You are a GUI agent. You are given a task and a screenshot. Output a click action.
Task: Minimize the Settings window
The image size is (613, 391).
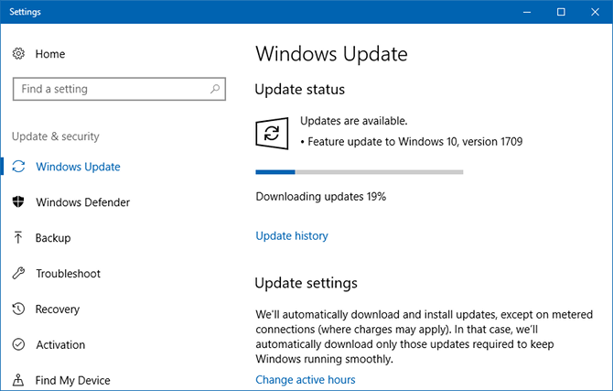coord(527,12)
